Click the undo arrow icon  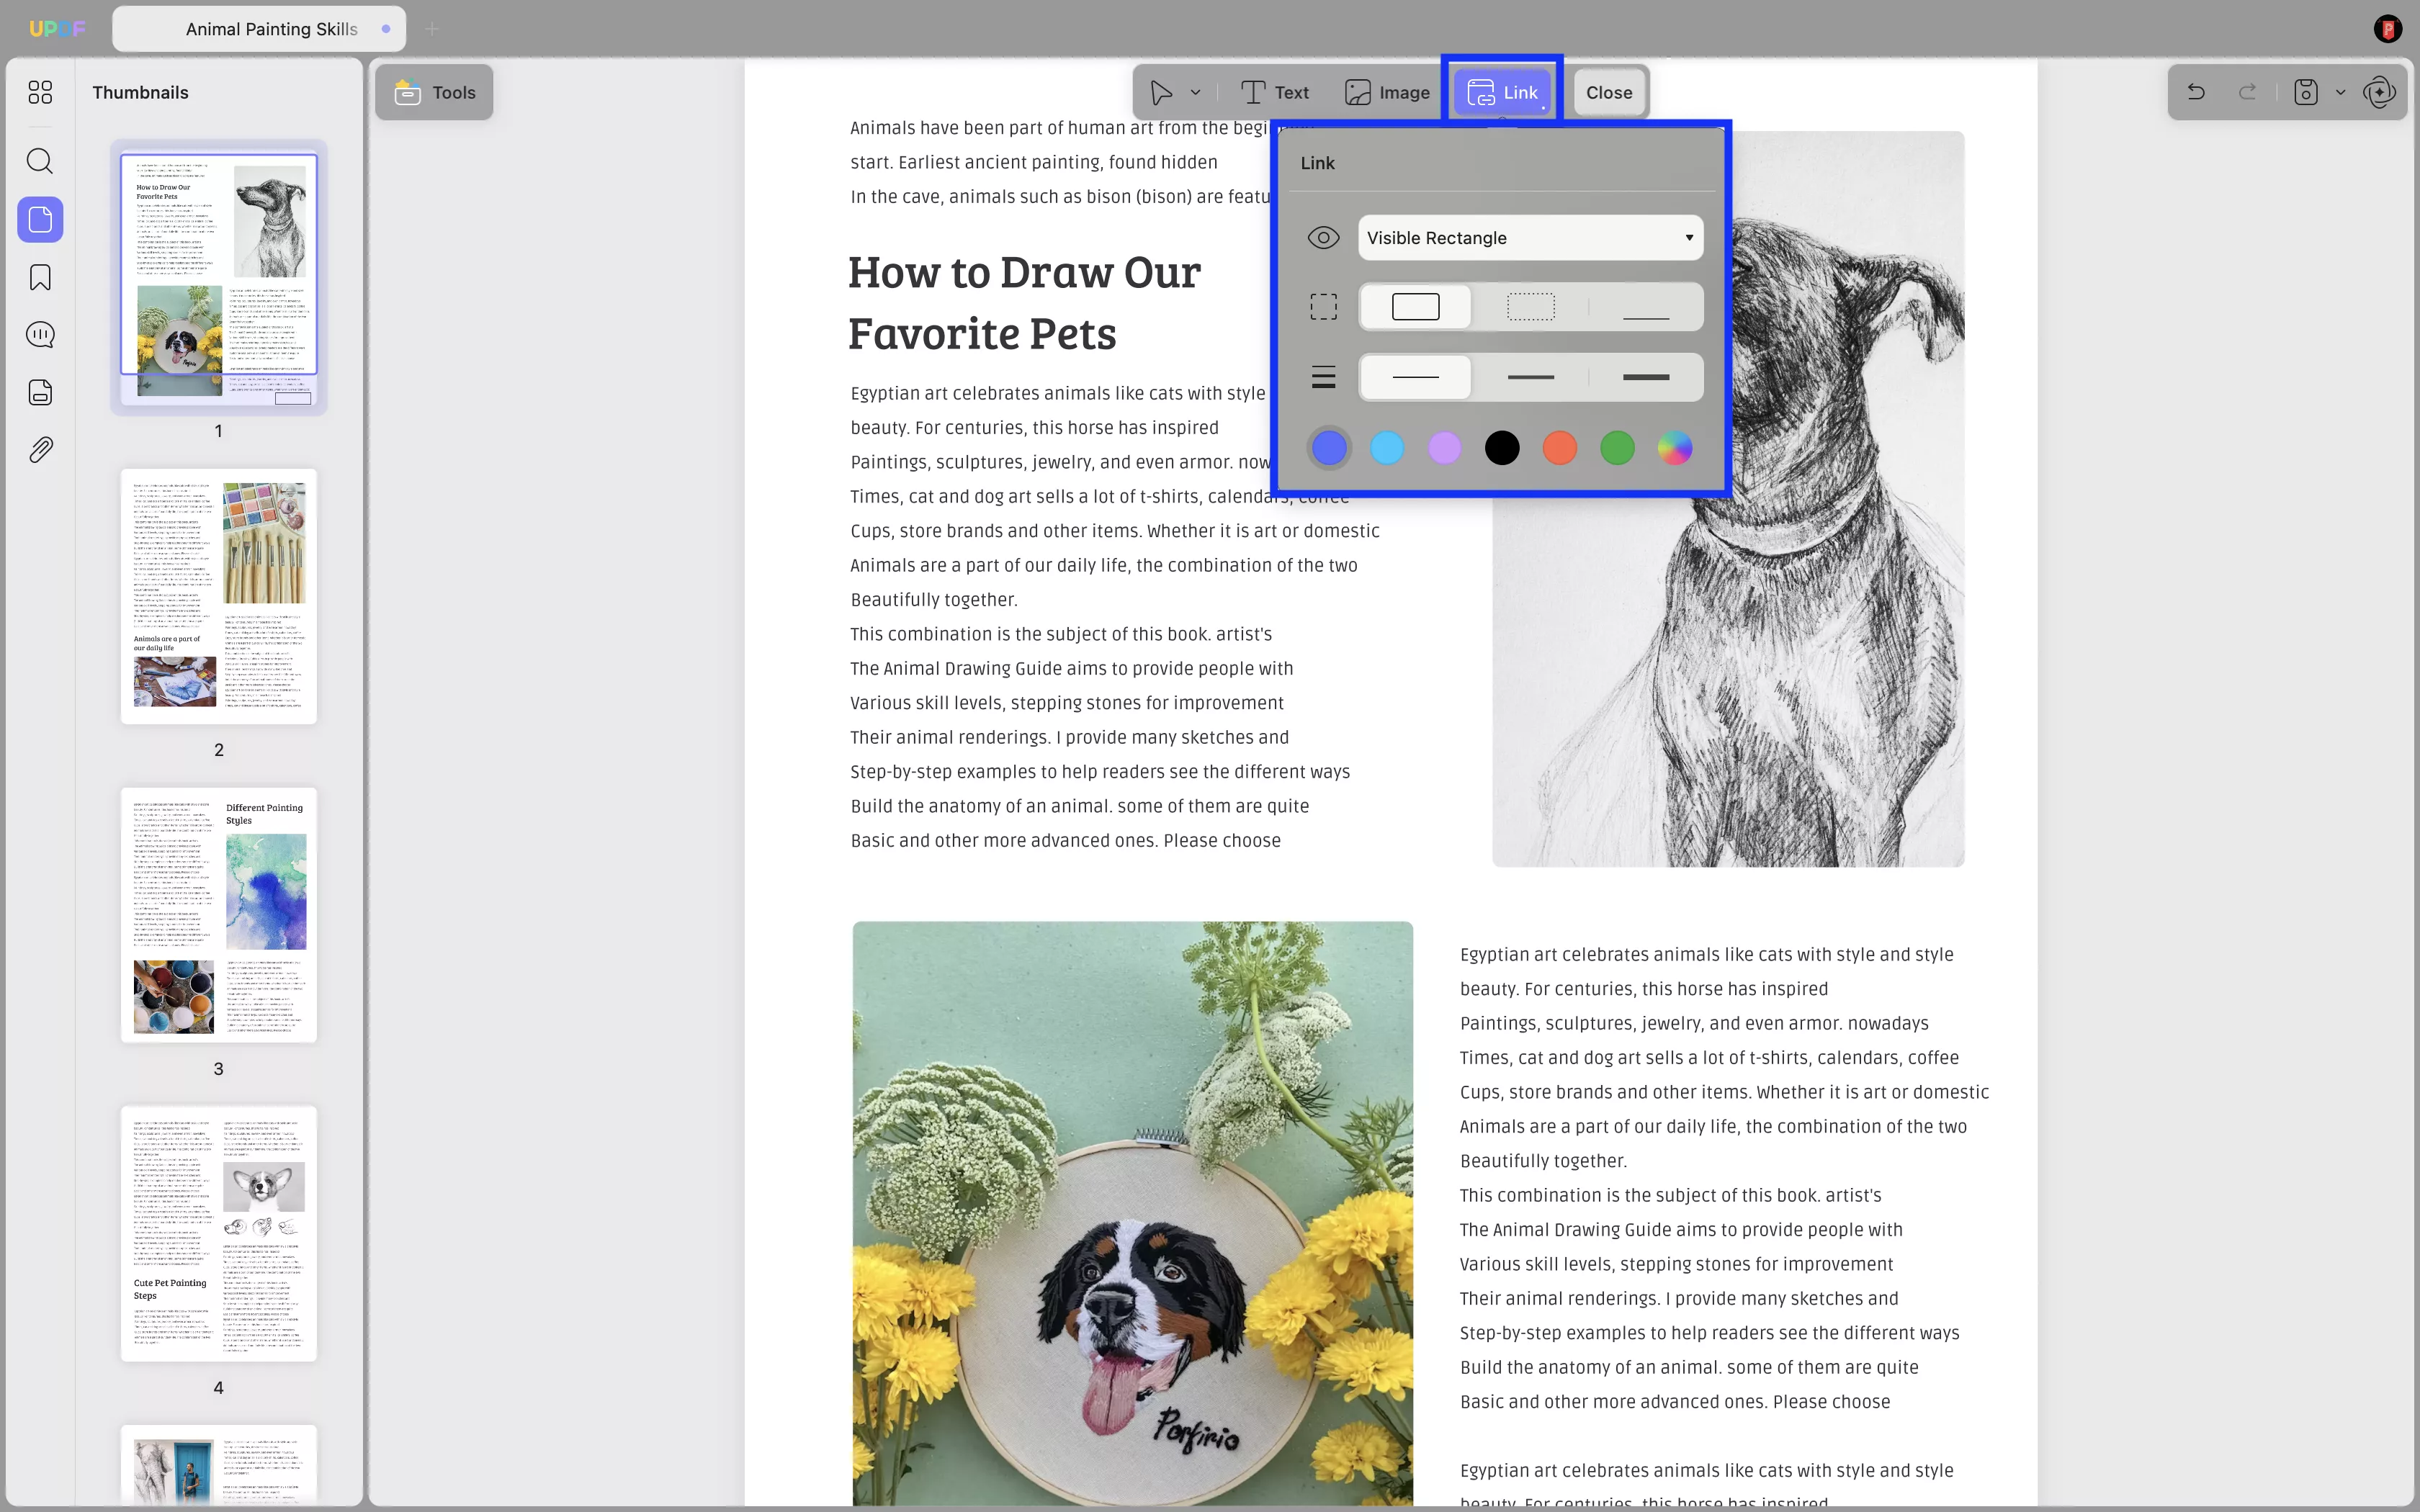point(2196,92)
